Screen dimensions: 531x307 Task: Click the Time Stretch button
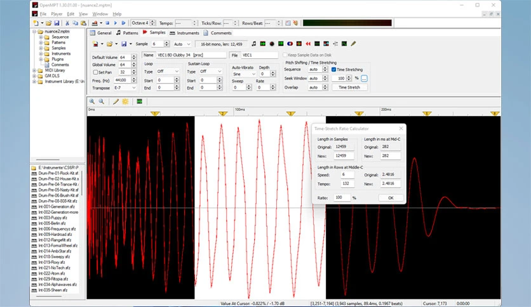pos(349,88)
